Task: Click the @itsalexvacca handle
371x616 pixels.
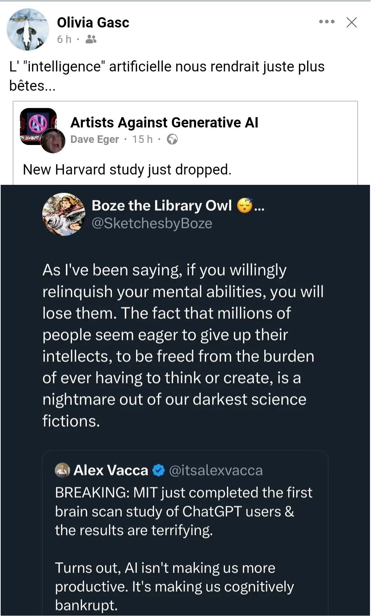Action: click(x=216, y=470)
